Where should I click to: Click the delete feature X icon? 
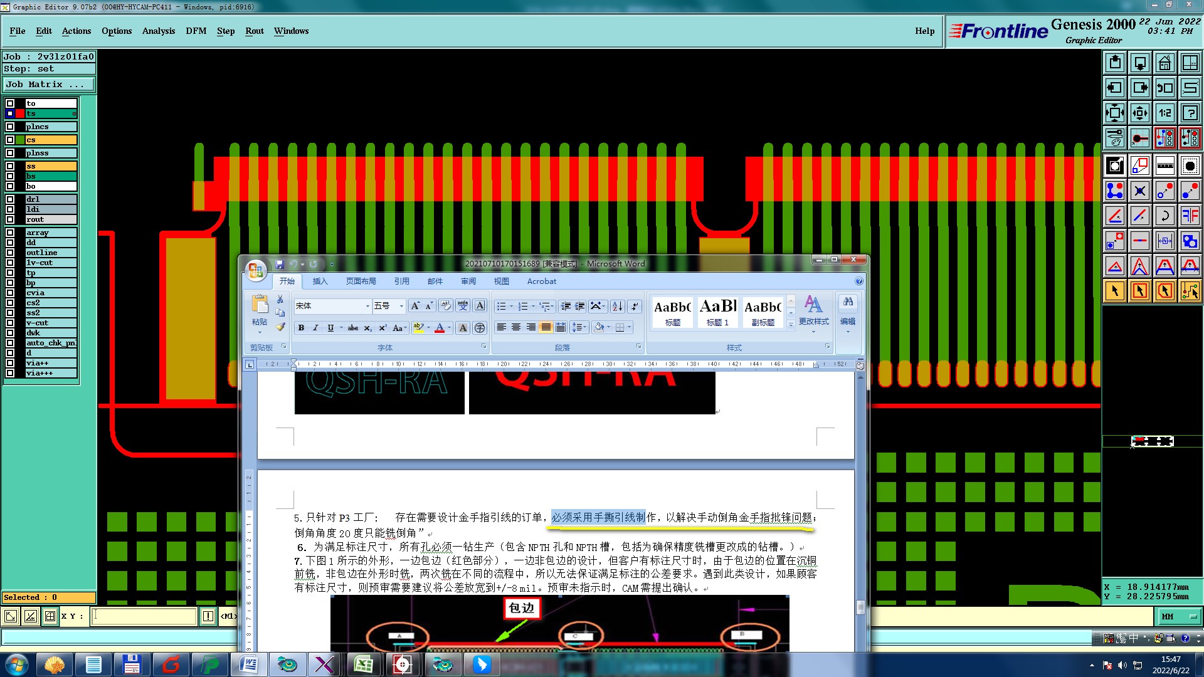tap(1140, 191)
